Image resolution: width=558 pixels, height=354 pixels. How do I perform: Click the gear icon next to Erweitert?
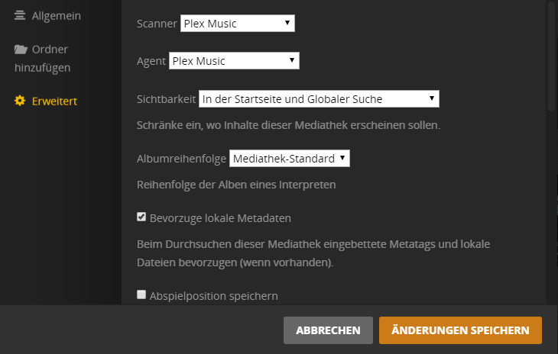(21, 101)
